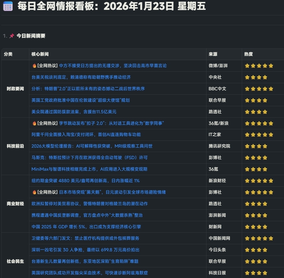Image resolution: width=284 pixels, height=278 pixels.
Task: Click the [全网热议] tag in 字节跳动 row
Action: click(47, 123)
